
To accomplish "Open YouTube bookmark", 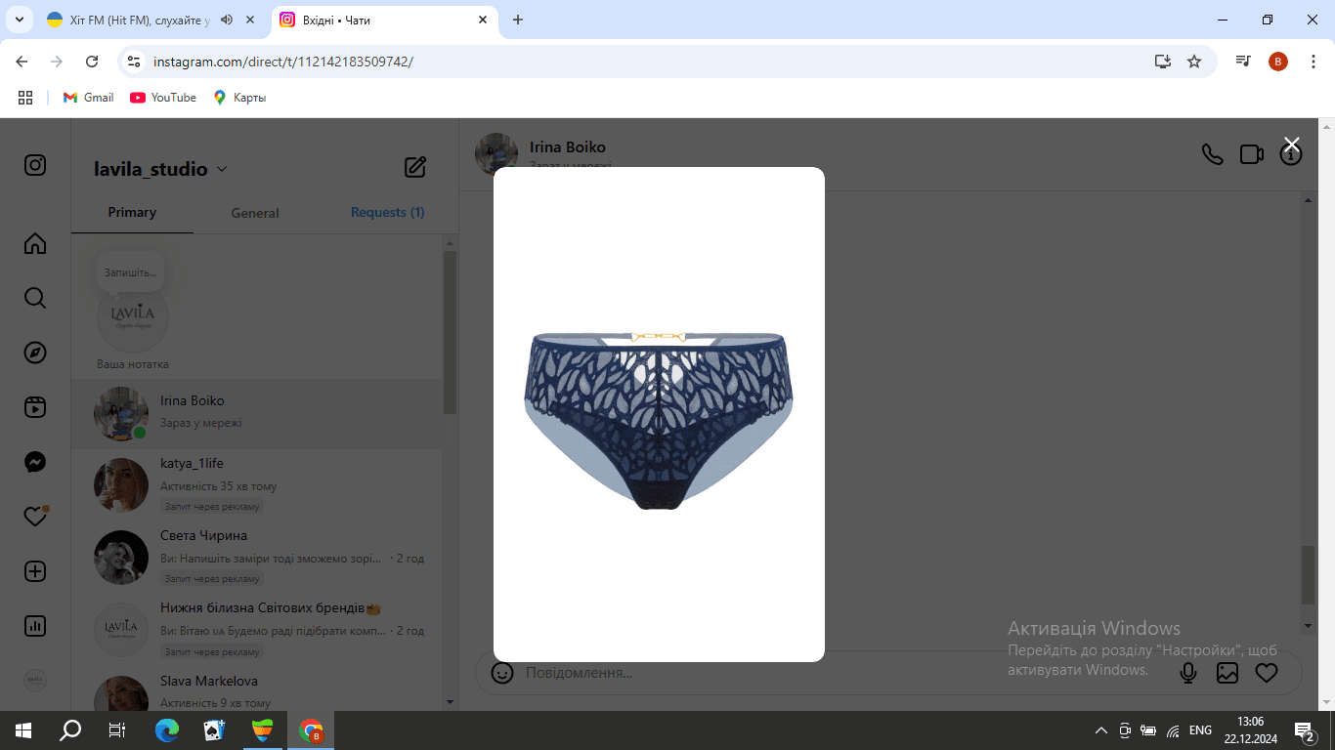I will click(x=163, y=98).
